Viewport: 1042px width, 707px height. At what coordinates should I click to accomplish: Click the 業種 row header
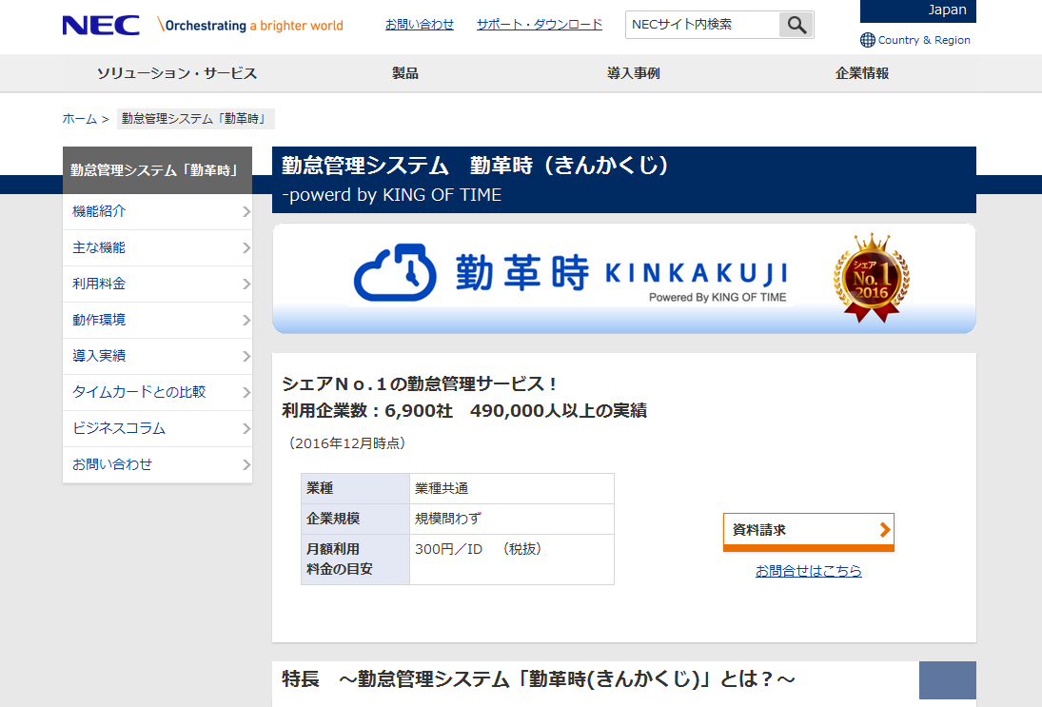point(356,488)
